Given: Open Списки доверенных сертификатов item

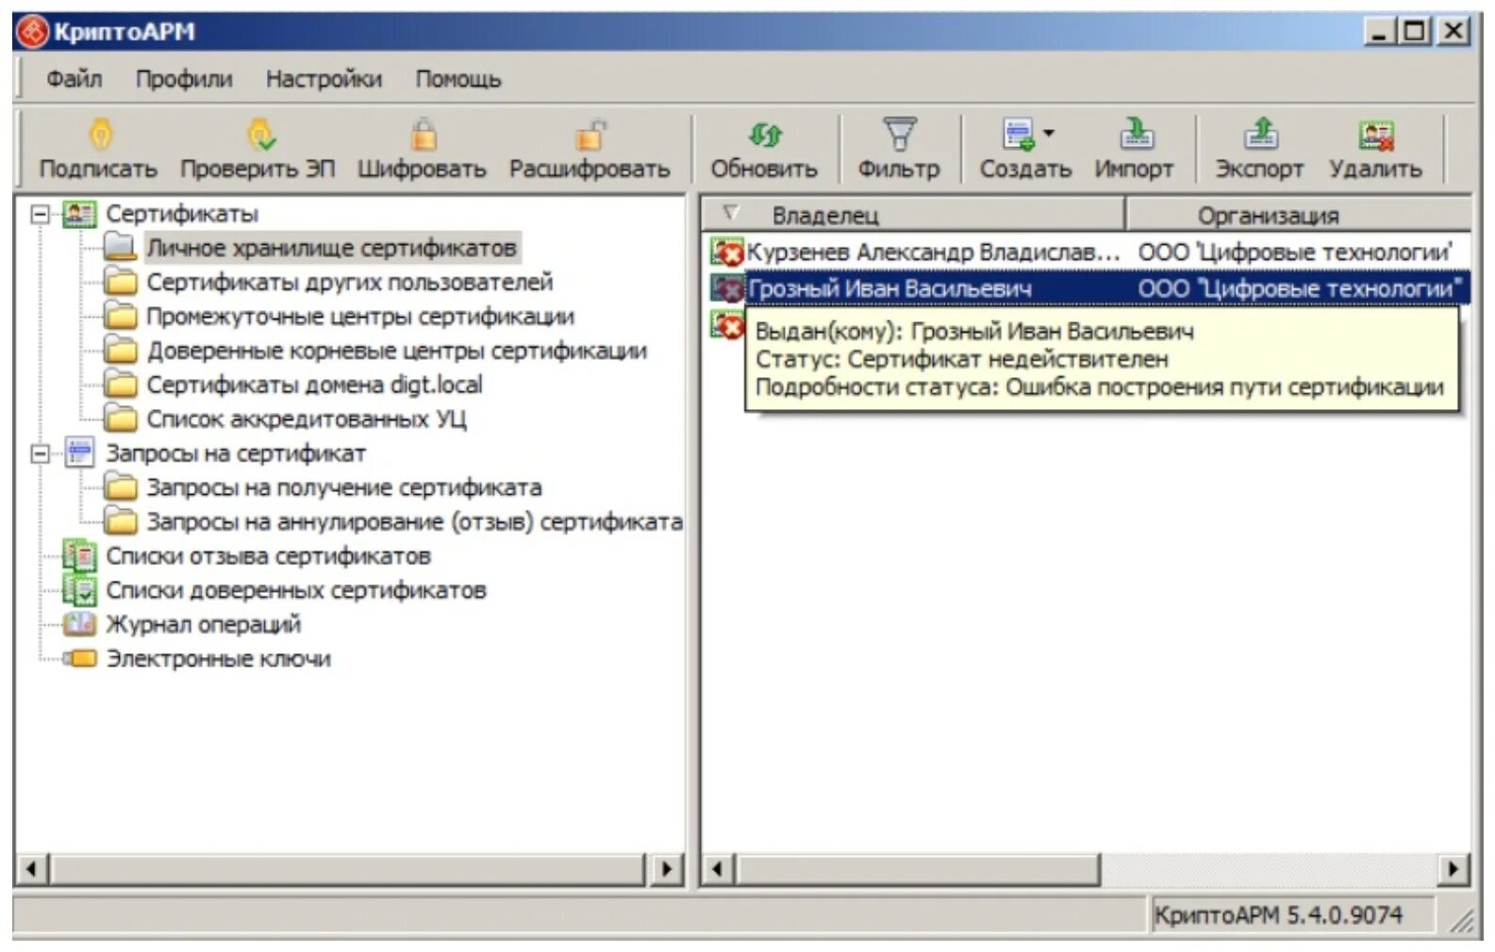Looking at the screenshot, I should click(296, 590).
